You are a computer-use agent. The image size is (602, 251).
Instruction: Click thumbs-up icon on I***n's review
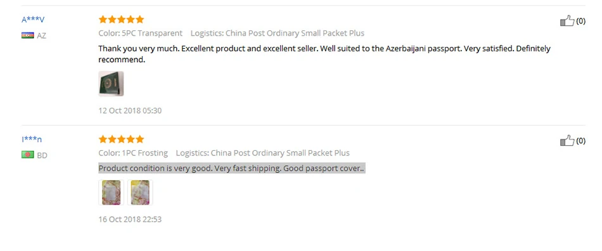click(x=567, y=141)
